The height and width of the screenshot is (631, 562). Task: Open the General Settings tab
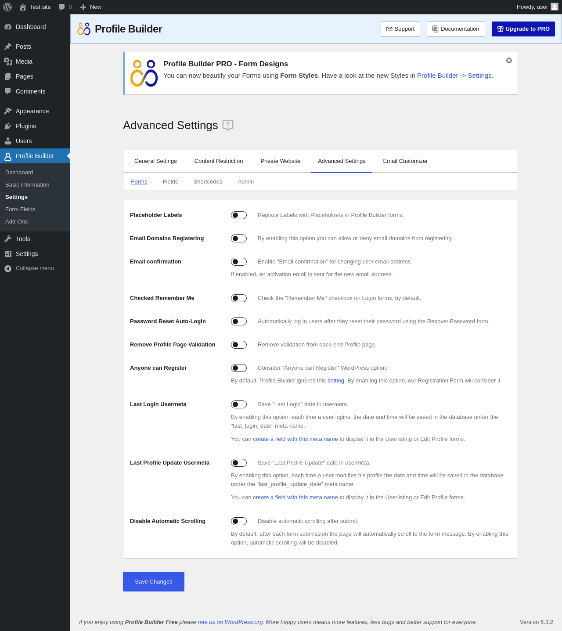pyautogui.click(x=155, y=161)
